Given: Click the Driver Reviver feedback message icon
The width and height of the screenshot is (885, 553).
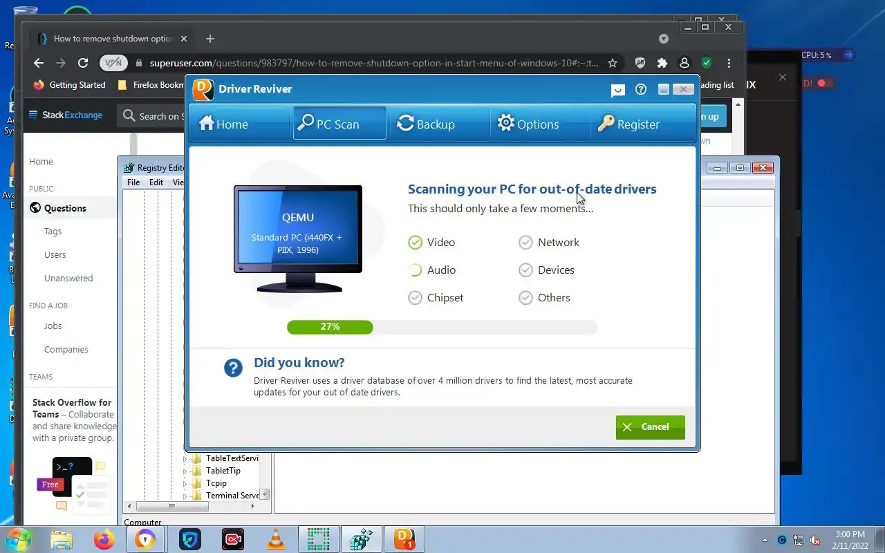Looking at the screenshot, I should (618, 90).
